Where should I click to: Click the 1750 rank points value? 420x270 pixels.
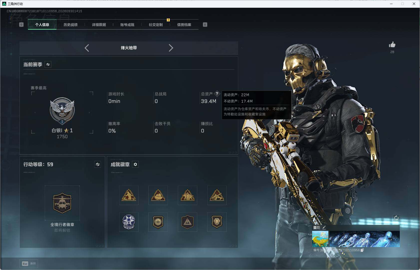(x=62, y=136)
